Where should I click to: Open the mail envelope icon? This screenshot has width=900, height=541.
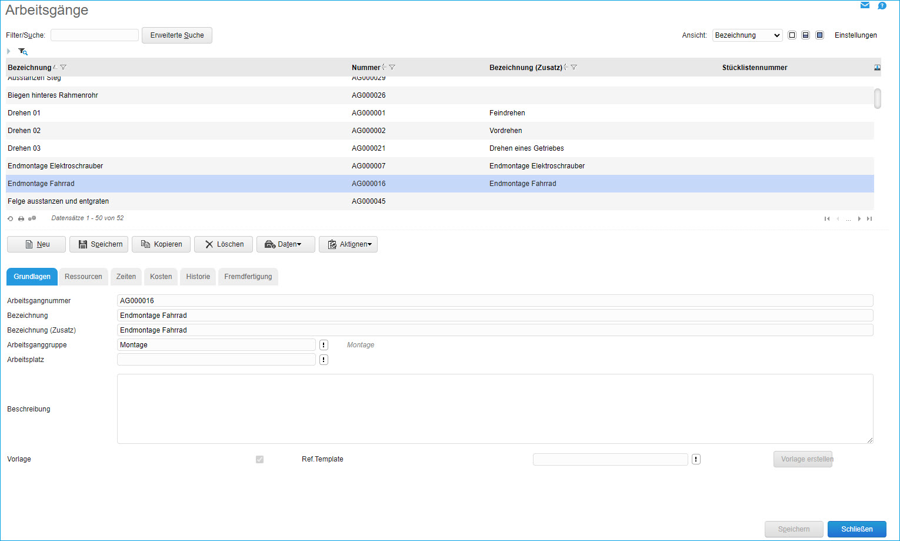pos(865,5)
